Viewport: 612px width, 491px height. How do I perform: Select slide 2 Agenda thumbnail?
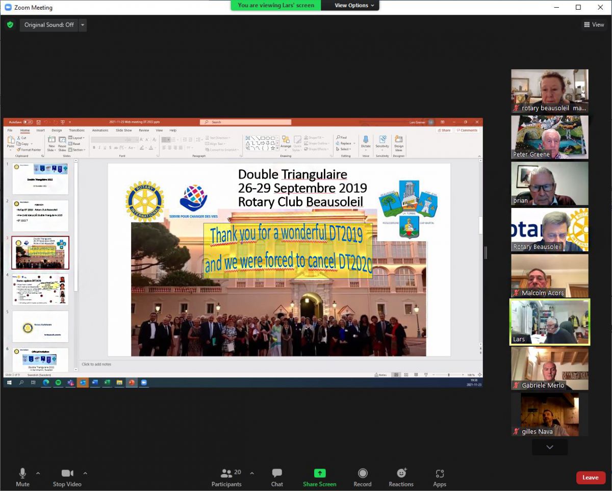[40, 216]
